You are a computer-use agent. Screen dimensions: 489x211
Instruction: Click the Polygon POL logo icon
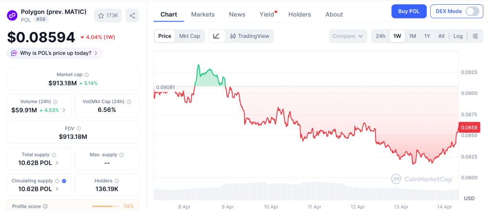(12, 15)
